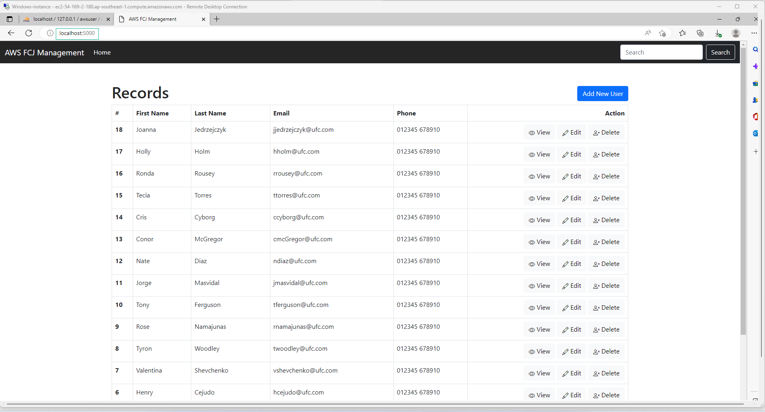The image size is (765, 412).
Task: Edit record for Nate Diaz
Action: point(571,264)
